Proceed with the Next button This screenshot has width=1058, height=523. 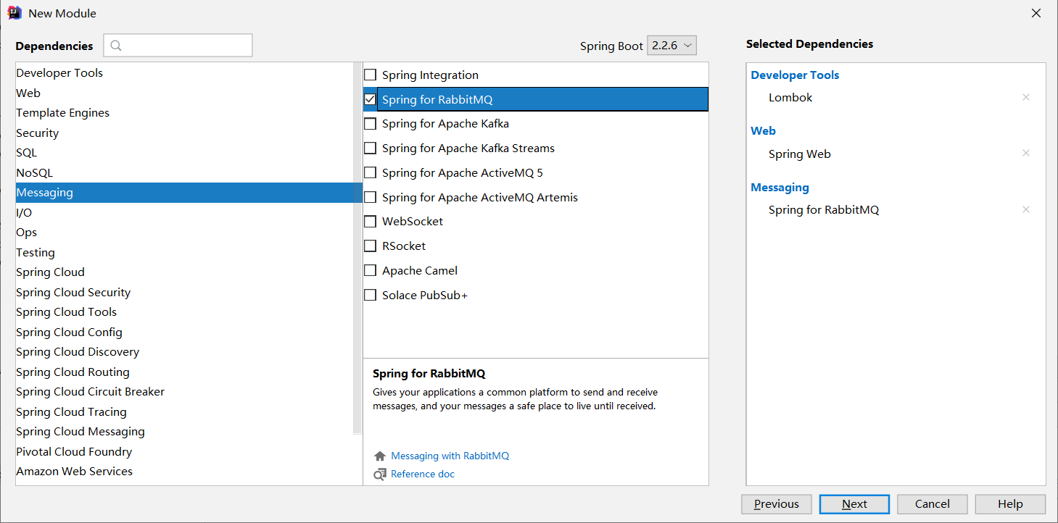tap(854, 504)
